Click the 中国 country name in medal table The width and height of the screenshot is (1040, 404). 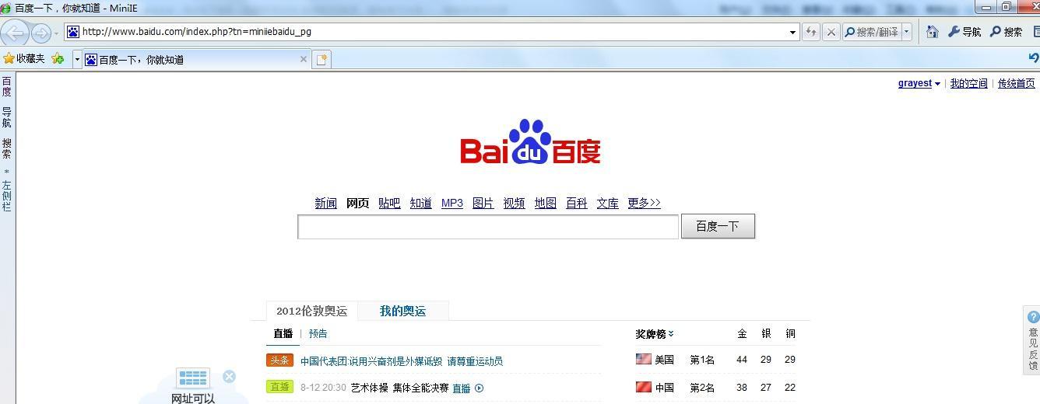(x=664, y=388)
